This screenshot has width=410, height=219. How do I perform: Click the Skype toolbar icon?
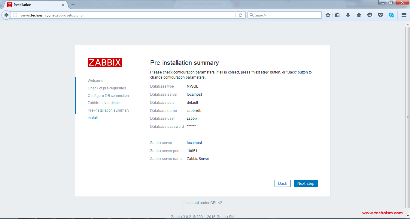[391, 15]
